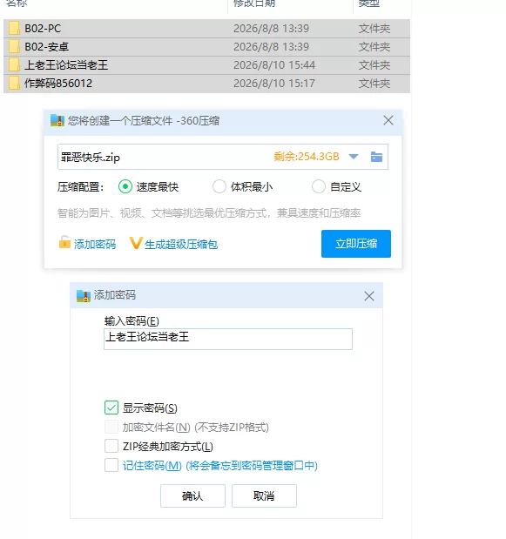Image resolution: width=506 pixels, height=539 pixels.
Task: Focus the 输入密码(E) password field
Action: 228,339
